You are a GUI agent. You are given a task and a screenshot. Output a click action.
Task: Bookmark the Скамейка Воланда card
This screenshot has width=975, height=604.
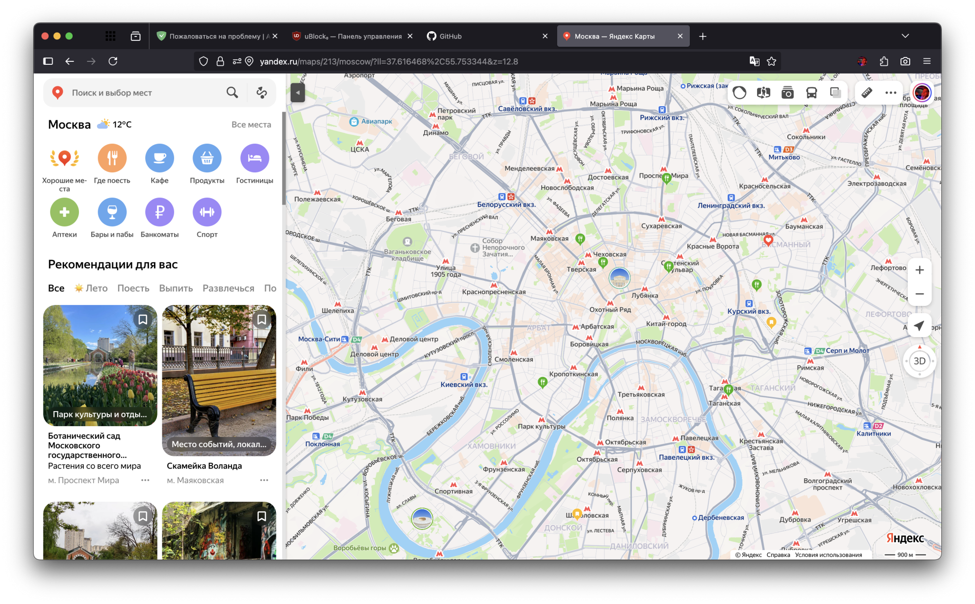click(262, 319)
